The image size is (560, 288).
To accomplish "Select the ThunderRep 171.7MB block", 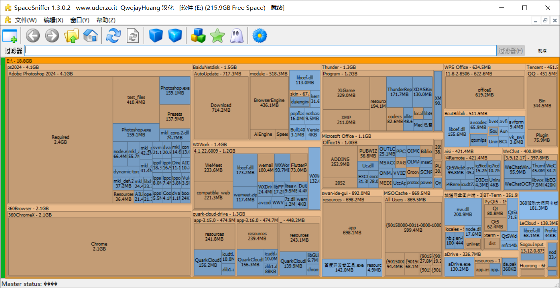I will point(399,92).
